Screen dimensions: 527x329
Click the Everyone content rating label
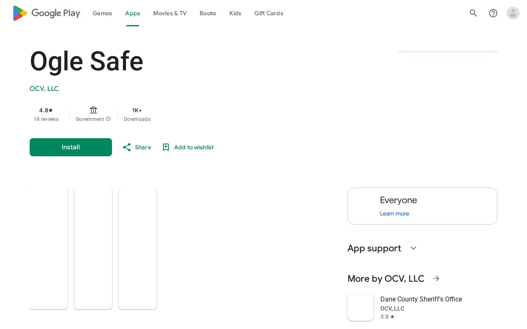click(399, 200)
